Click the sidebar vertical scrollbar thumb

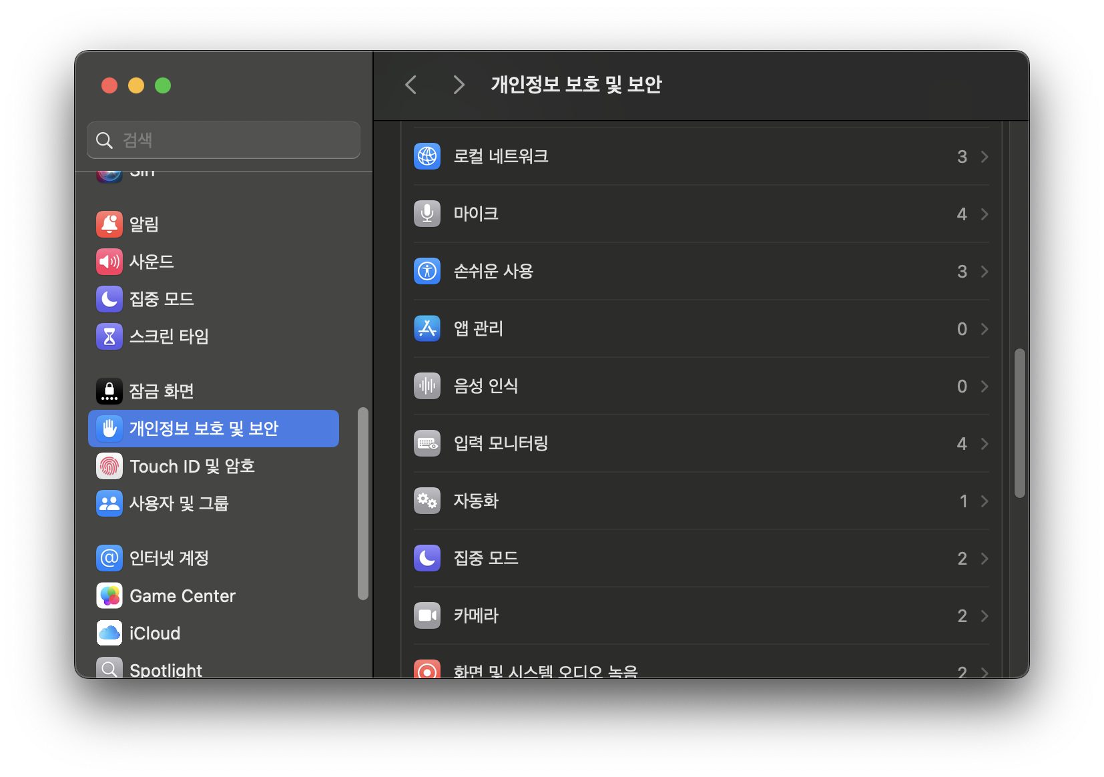click(x=363, y=504)
